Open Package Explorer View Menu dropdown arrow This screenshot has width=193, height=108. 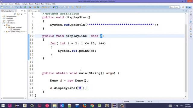click(25, 14)
